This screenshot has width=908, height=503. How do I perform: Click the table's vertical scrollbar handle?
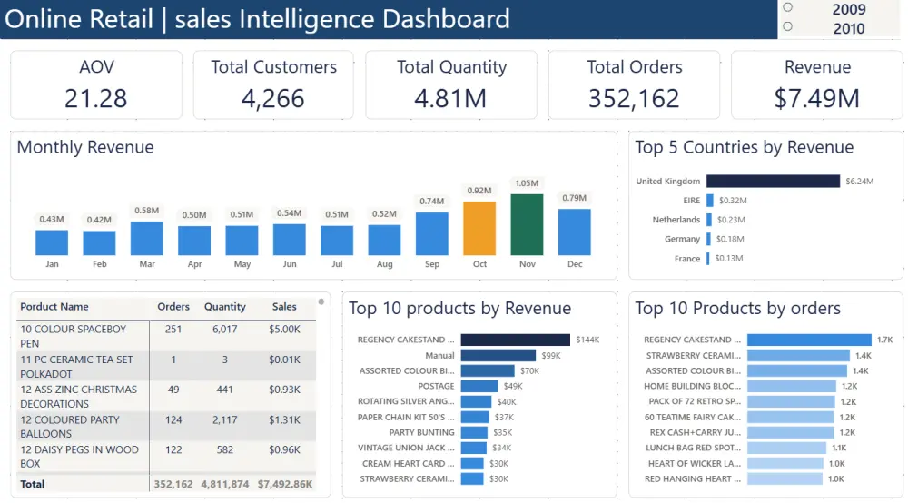click(x=321, y=301)
